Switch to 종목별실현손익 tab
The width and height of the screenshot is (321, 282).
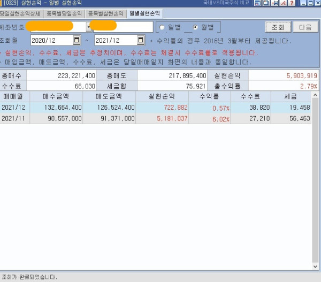[x=105, y=13]
